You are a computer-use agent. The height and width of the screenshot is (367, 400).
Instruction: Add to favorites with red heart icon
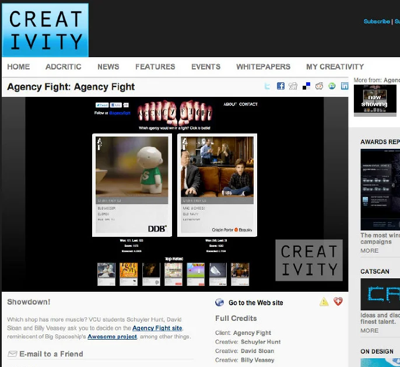click(x=338, y=302)
